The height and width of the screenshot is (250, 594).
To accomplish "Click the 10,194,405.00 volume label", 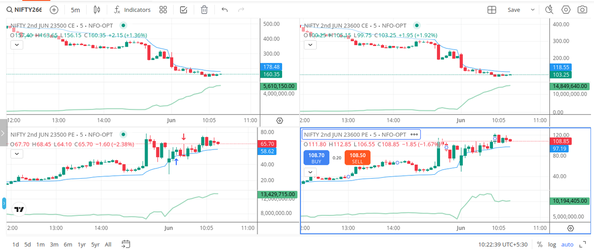I will (570, 200).
